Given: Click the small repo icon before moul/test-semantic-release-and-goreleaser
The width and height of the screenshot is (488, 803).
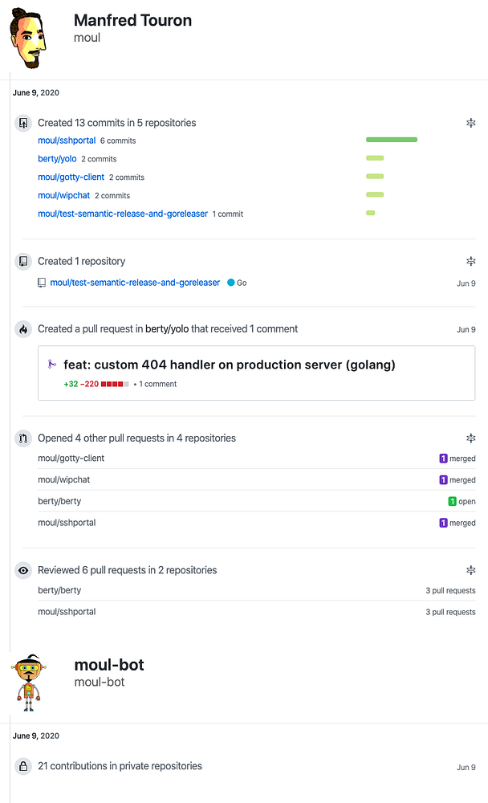Looking at the screenshot, I should coord(42,283).
